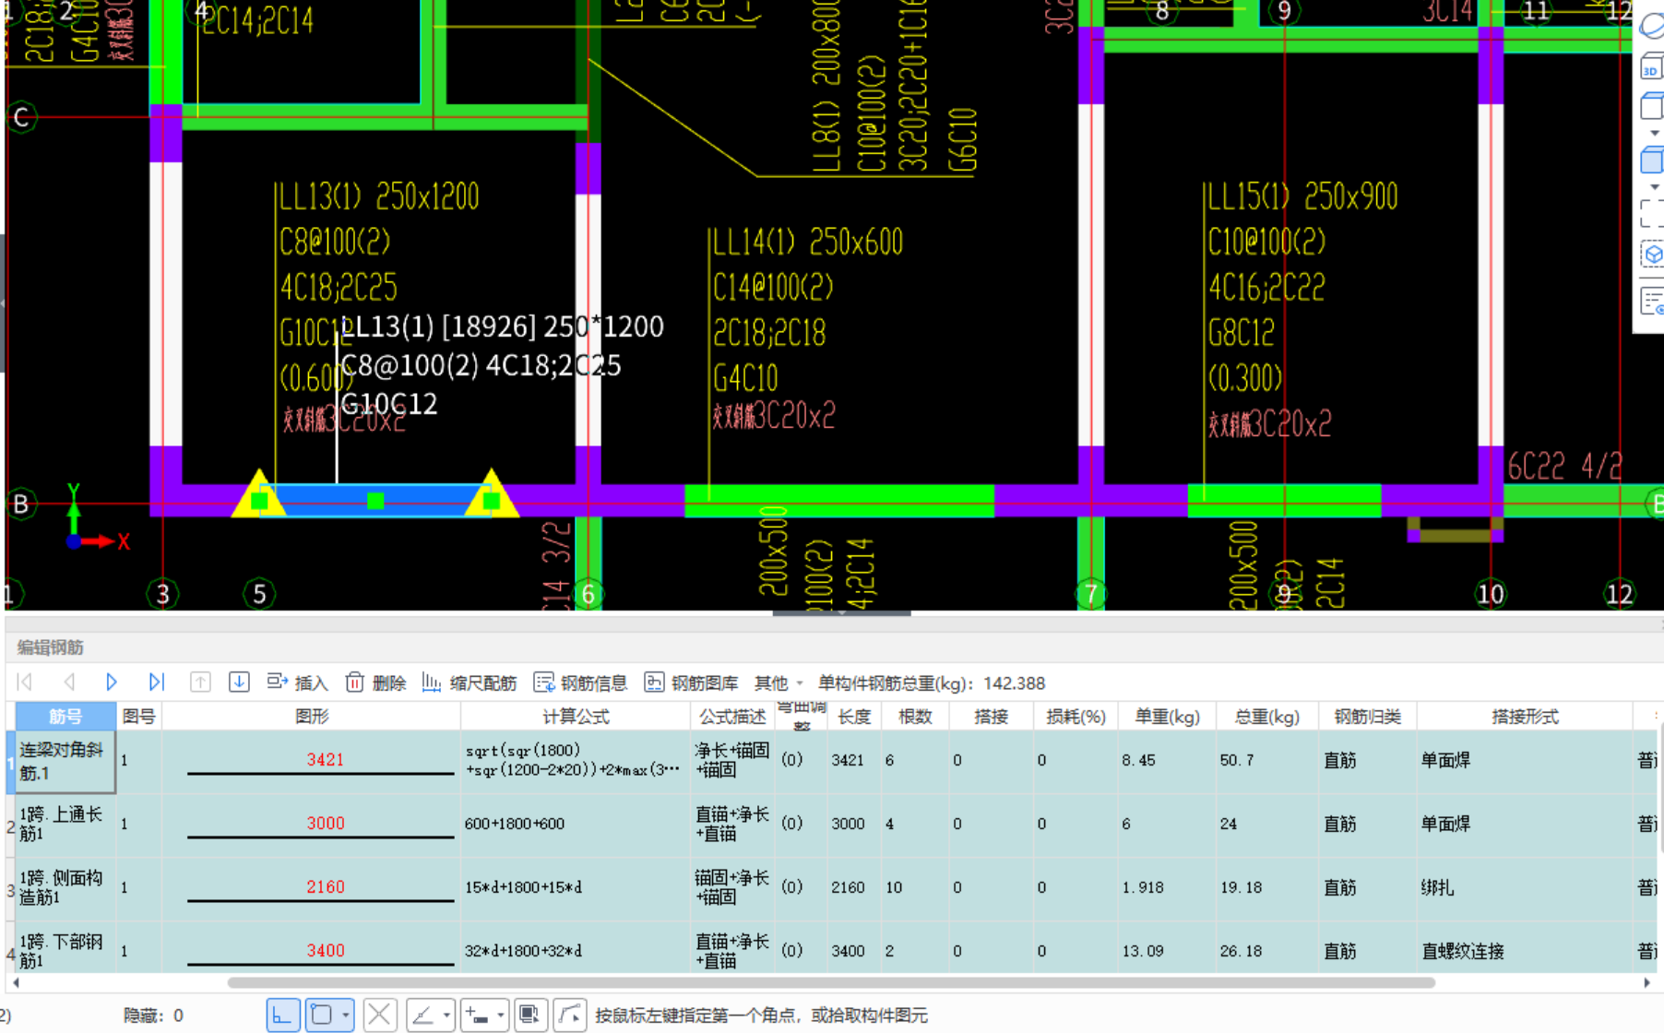The width and height of the screenshot is (1664, 1033).
Task: Go to next rebar record
Action: [x=112, y=683]
